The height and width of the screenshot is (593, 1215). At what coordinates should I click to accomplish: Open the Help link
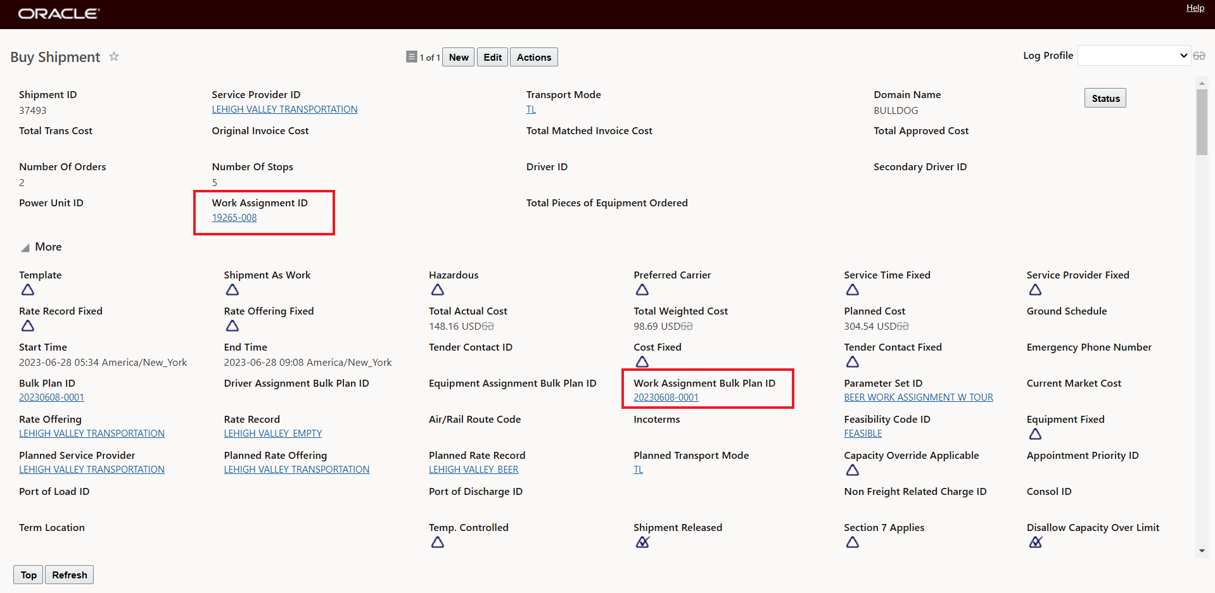(x=1195, y=8)
